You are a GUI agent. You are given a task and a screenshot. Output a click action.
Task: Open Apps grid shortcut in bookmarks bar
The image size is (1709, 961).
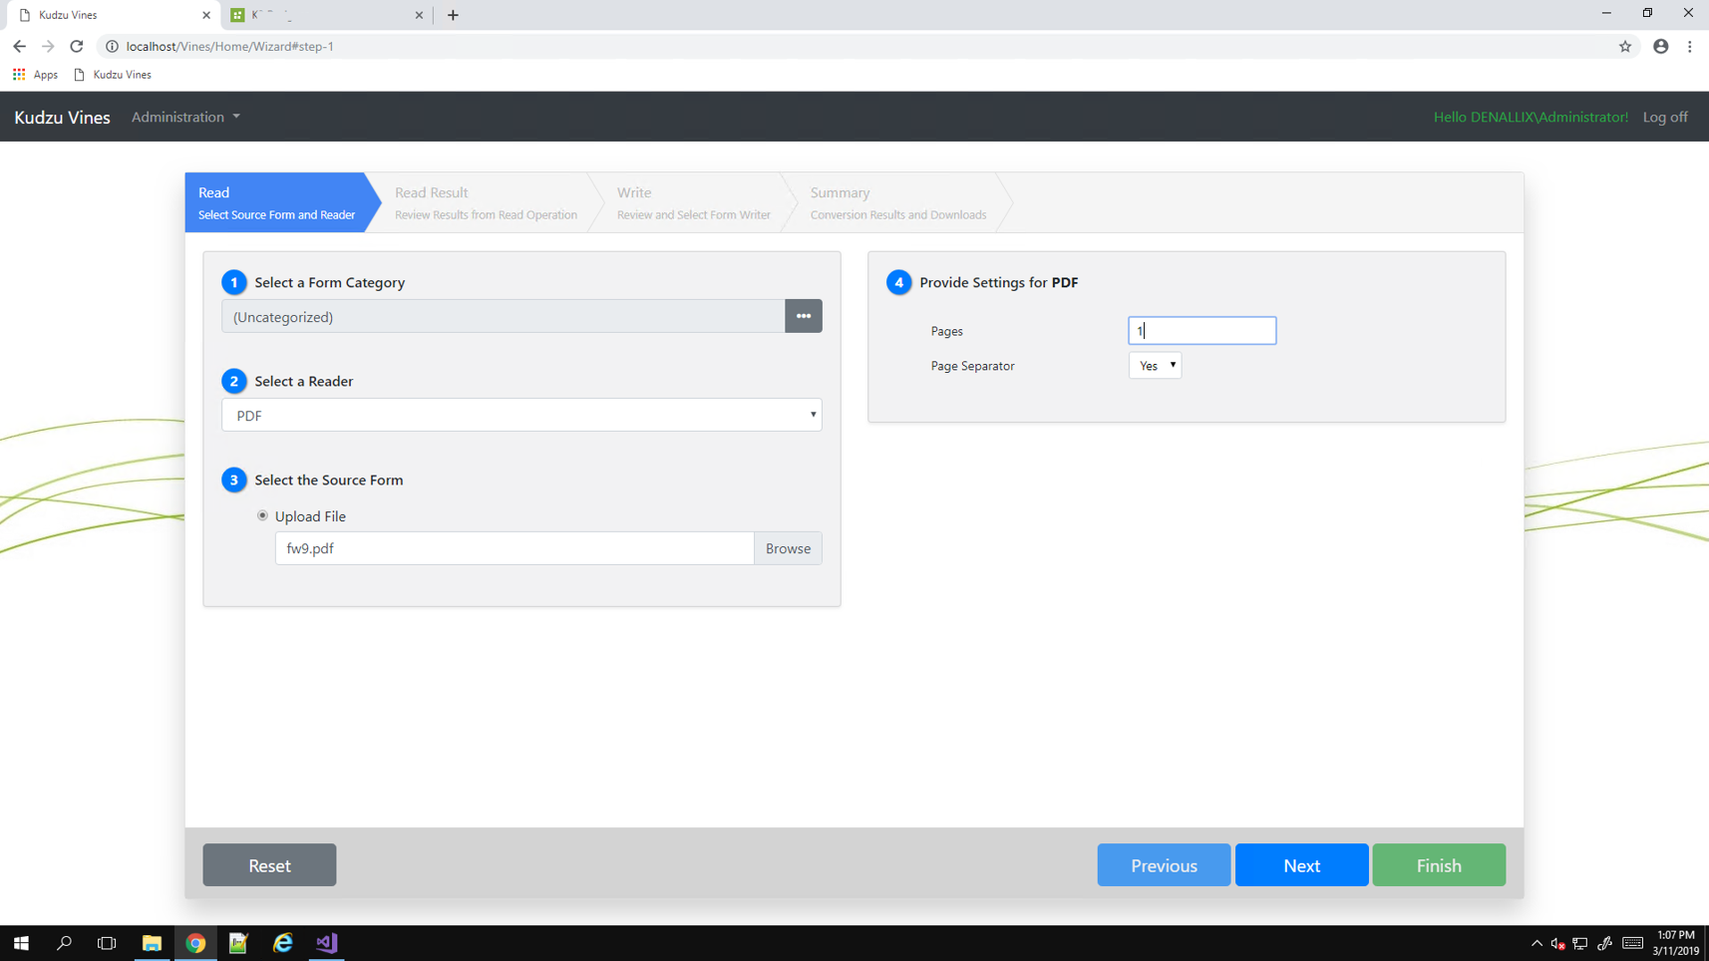pyautogui.click(x=35, y=75)
